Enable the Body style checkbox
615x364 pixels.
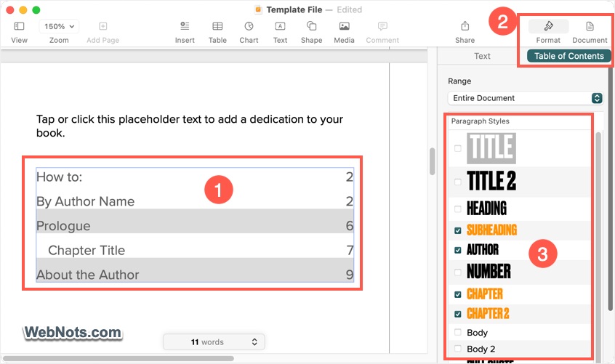(x=458, y=332)
